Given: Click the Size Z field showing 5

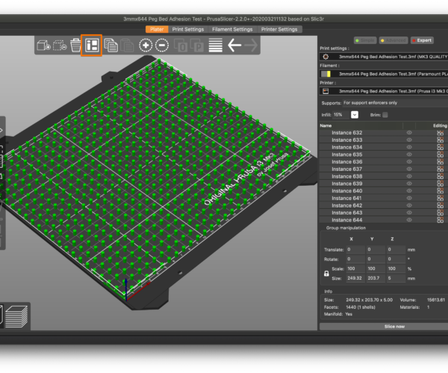Looking at the screenshot, I should coord(396,278).
